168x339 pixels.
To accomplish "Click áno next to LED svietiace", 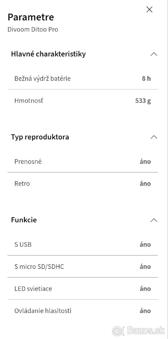I will tap(145, 289).
